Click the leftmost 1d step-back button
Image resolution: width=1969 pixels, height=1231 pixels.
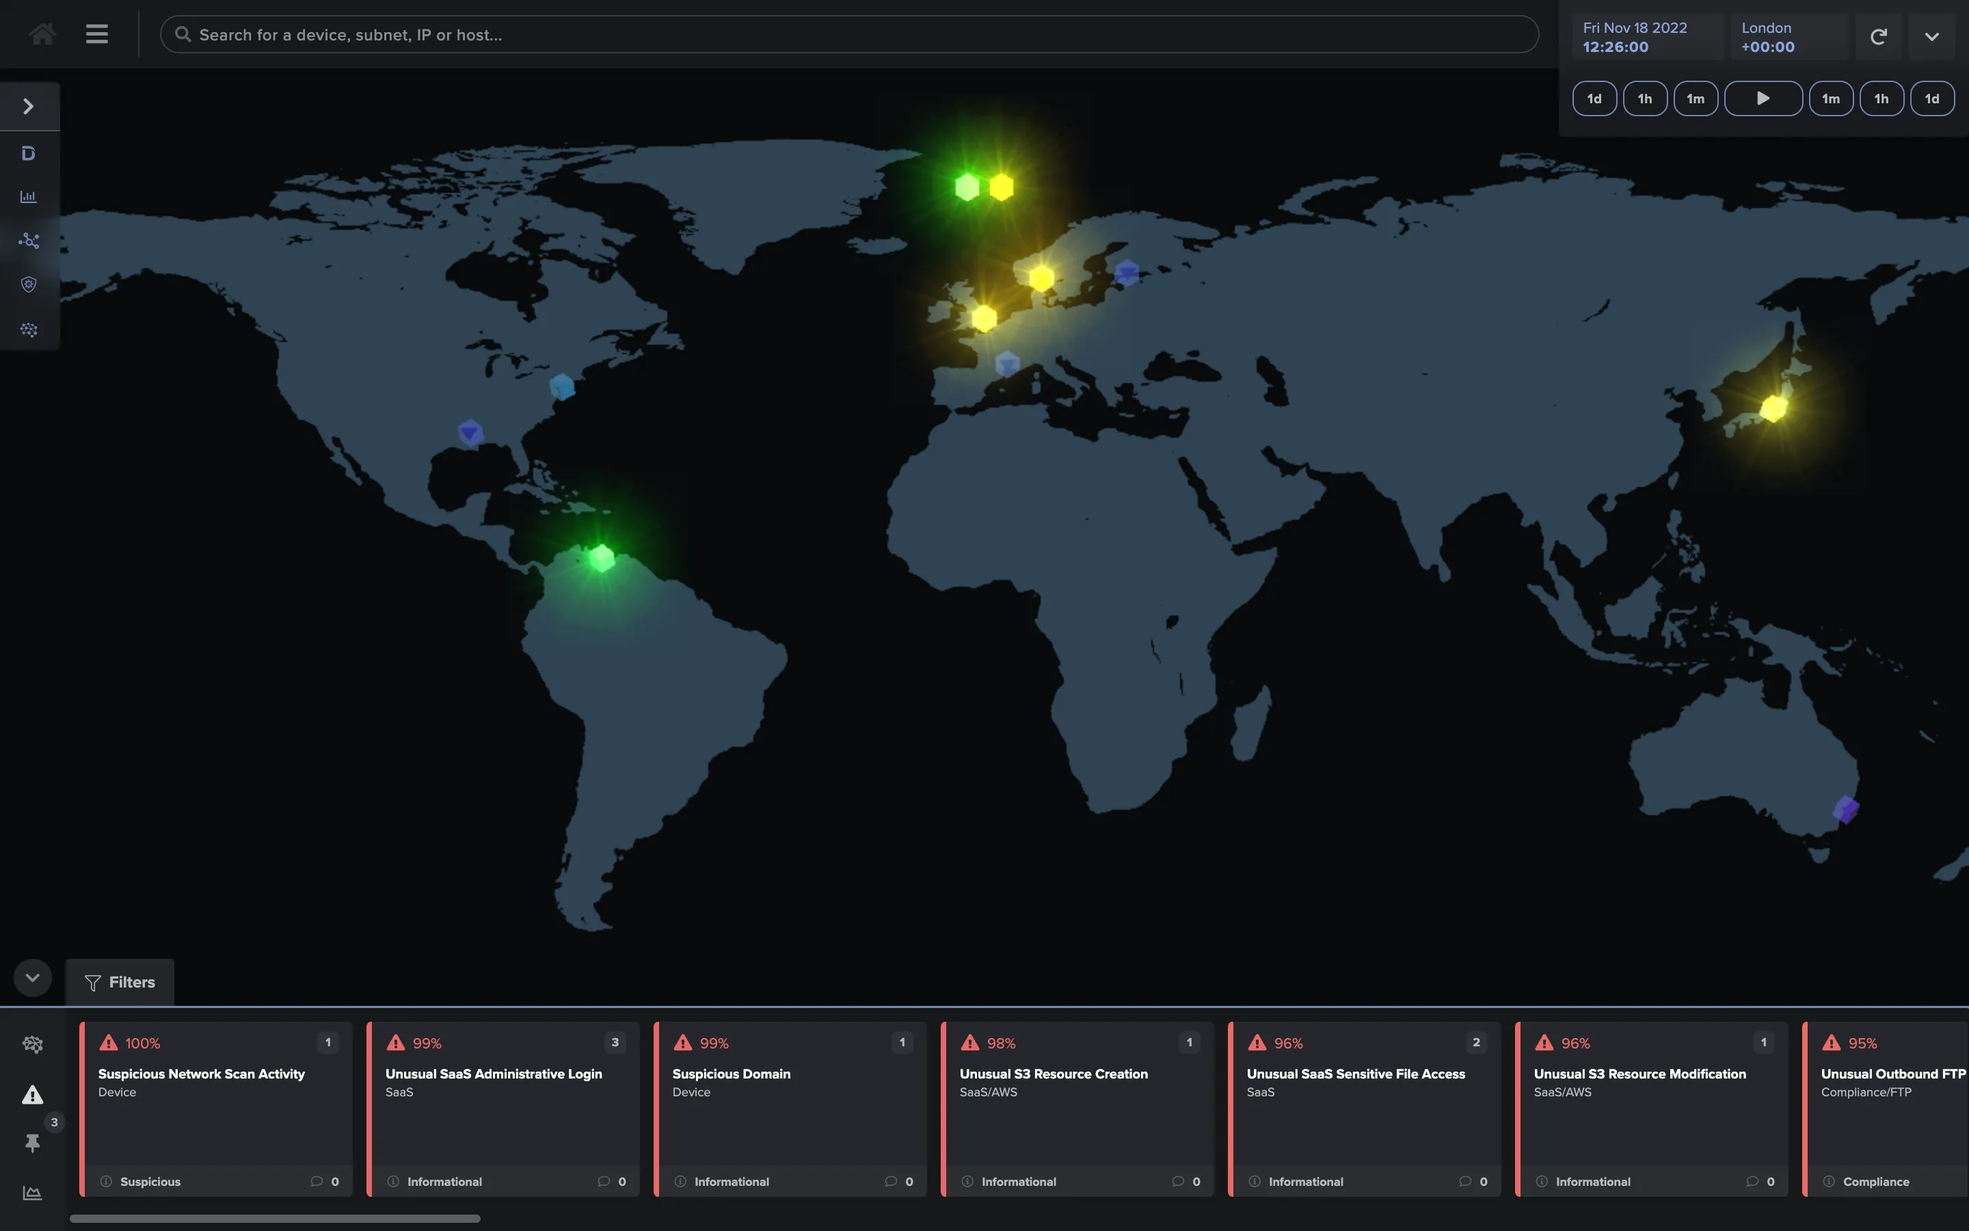tap(1594, 98)
